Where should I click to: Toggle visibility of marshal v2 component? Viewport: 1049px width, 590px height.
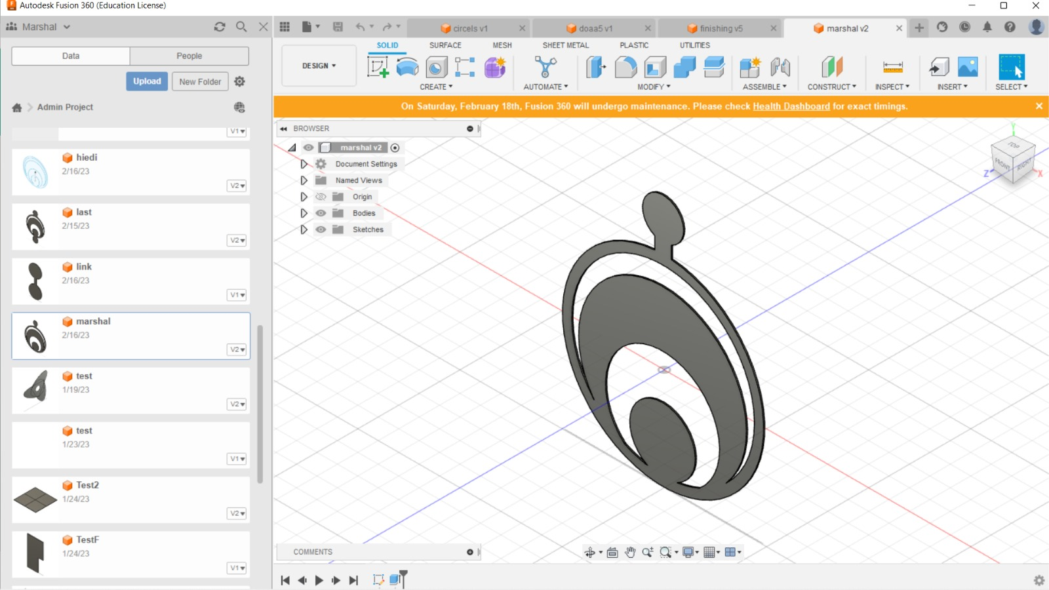point(308,147)
